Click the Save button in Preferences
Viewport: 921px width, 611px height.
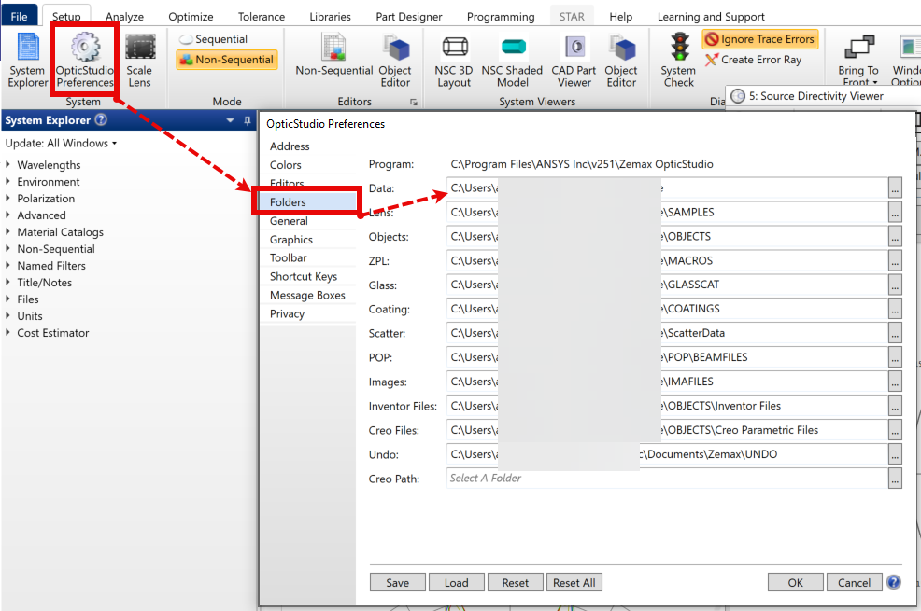[398, 583]
